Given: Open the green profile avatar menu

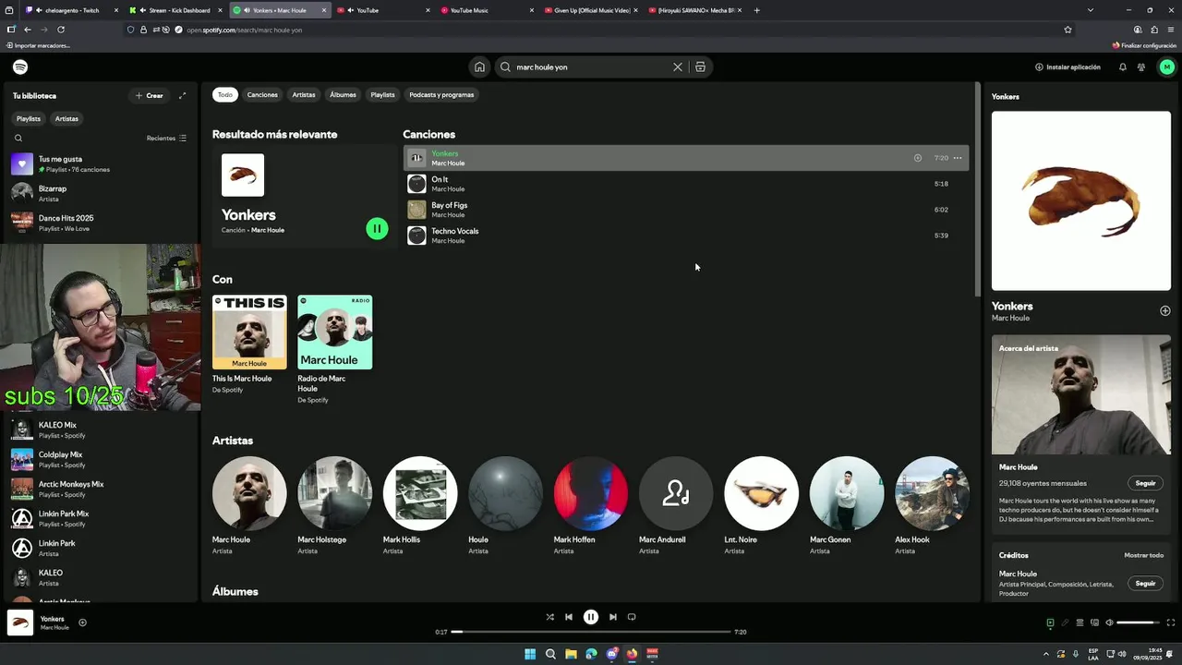Looking at the screenshot, I should [x=1166, y=66].
